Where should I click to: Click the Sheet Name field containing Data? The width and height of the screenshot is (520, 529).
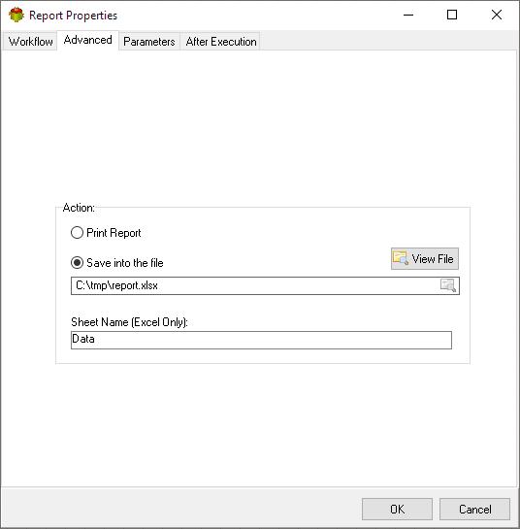point(261,340)
